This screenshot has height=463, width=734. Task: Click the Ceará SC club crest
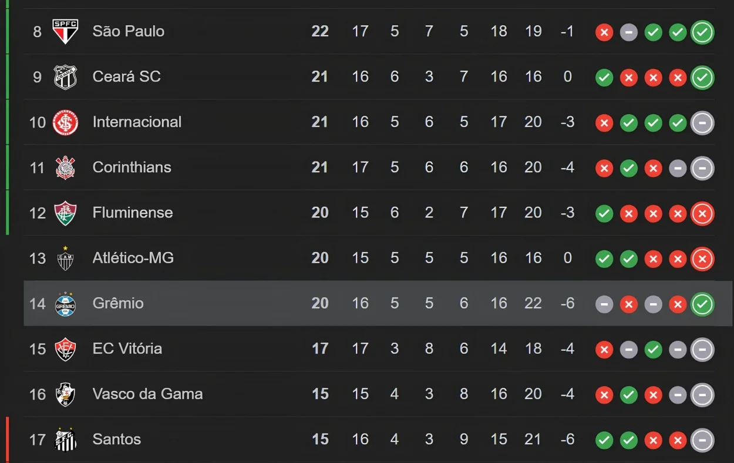65,77
